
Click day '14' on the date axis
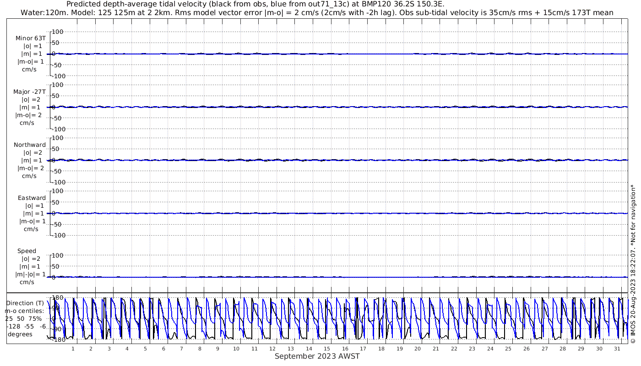[x=309, y=349]
